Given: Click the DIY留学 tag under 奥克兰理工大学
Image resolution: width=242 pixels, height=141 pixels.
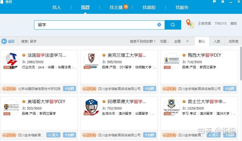Looking at the screenshot, I should [125, 67].
